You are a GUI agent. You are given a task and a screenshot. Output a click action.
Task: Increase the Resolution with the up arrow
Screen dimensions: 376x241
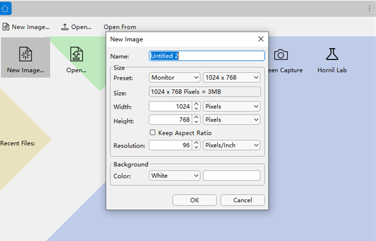pos(196,143)
